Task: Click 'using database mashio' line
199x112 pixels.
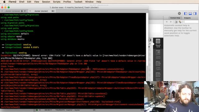Action: (x=12, y=39)
